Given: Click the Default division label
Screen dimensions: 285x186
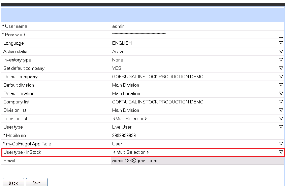Looking at the screenshot, I should 19,85.
